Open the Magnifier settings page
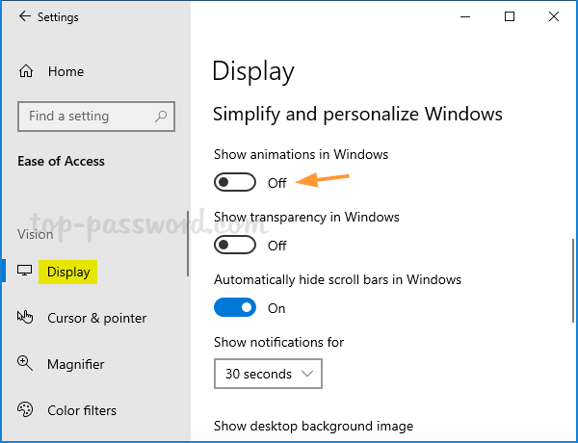 point(75,364)
